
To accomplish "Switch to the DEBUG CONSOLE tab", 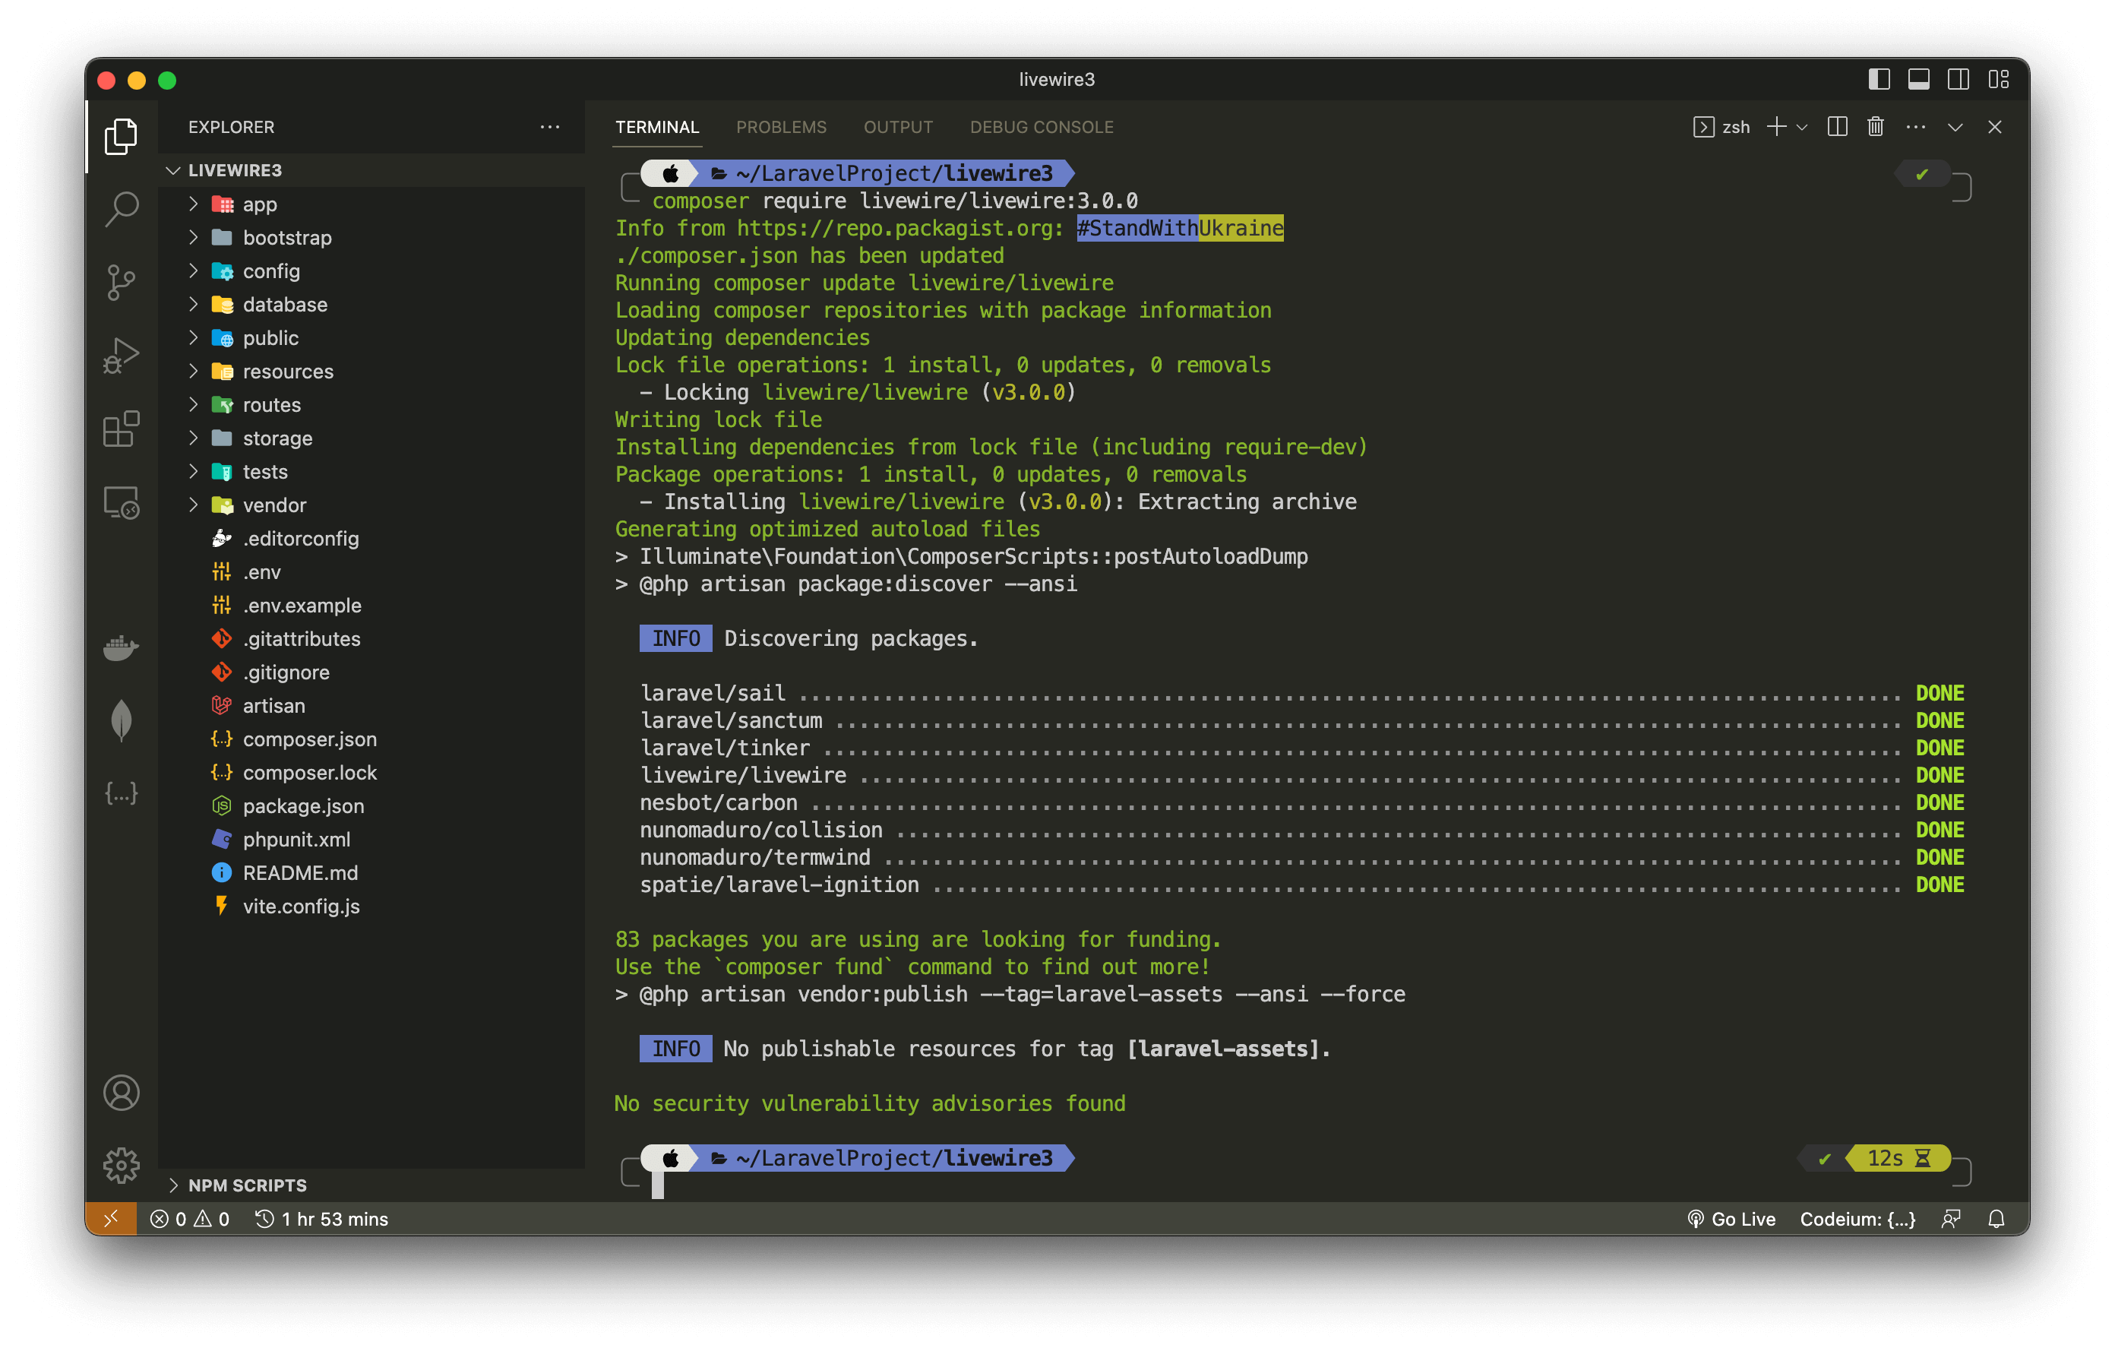I will 1042,127.
